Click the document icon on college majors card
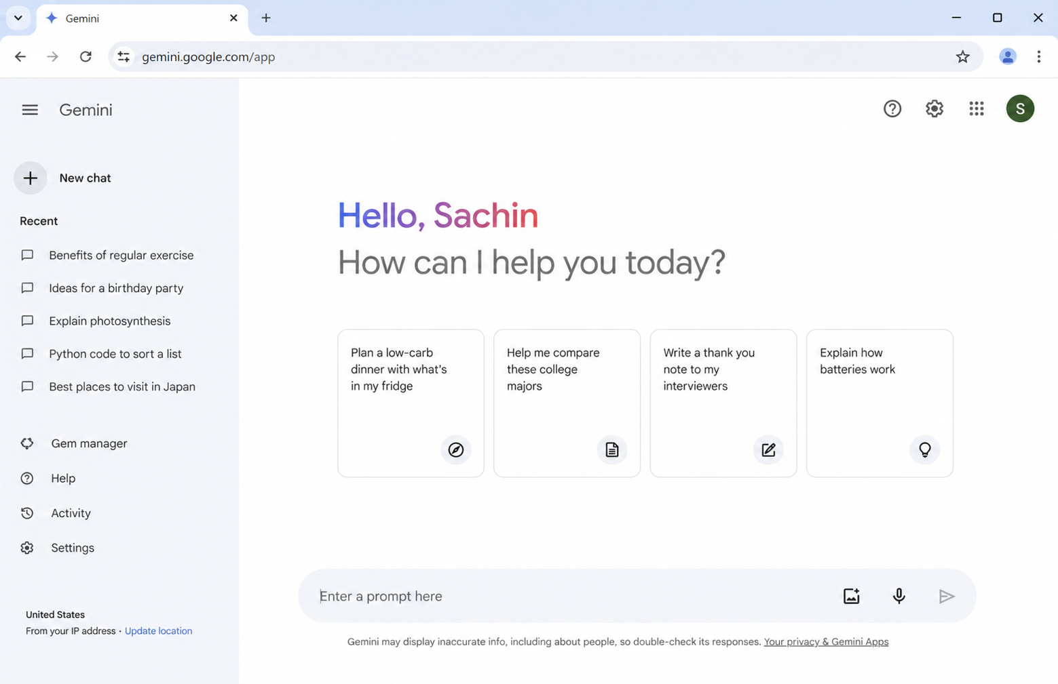This screenshot has height=684, width=1058. (x=612, y=449)
